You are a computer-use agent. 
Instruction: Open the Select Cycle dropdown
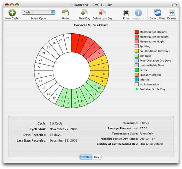click(x=39, y=12)
